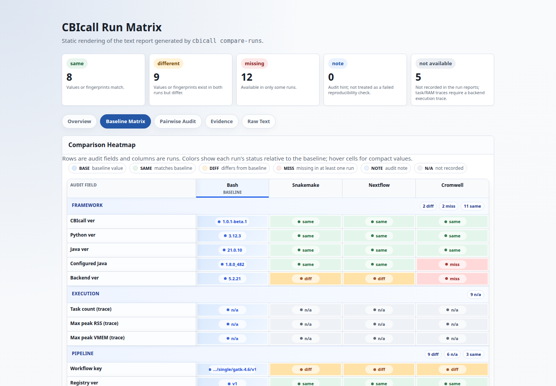Click Snakemake 'n/a' cell for Max peak RSS
This screenshot has width=556, height=386.
pos(305,324)
